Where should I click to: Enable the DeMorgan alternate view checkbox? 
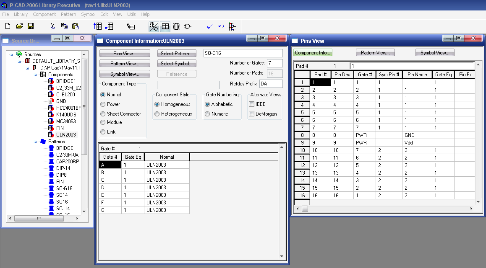pos(252,114)
